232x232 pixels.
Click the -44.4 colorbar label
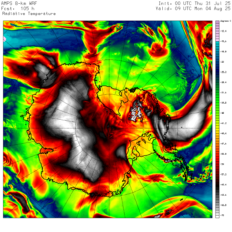(223, 133)
